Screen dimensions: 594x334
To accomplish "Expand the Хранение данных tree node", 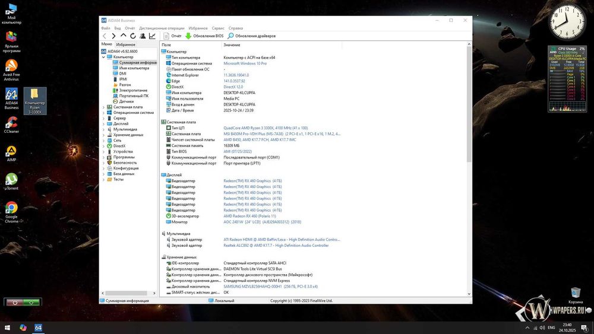I will click(x=103, y=135).
